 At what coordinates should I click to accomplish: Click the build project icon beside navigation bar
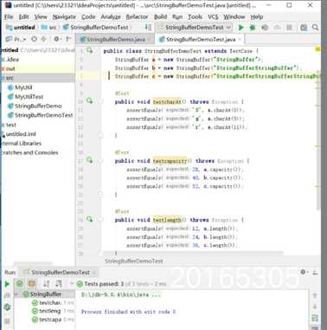148,28
